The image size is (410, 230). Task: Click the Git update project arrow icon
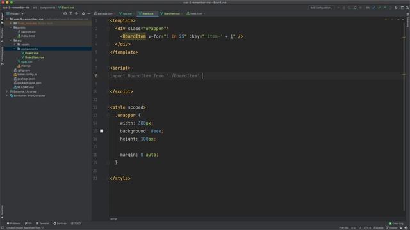click(x=373, y=8)
